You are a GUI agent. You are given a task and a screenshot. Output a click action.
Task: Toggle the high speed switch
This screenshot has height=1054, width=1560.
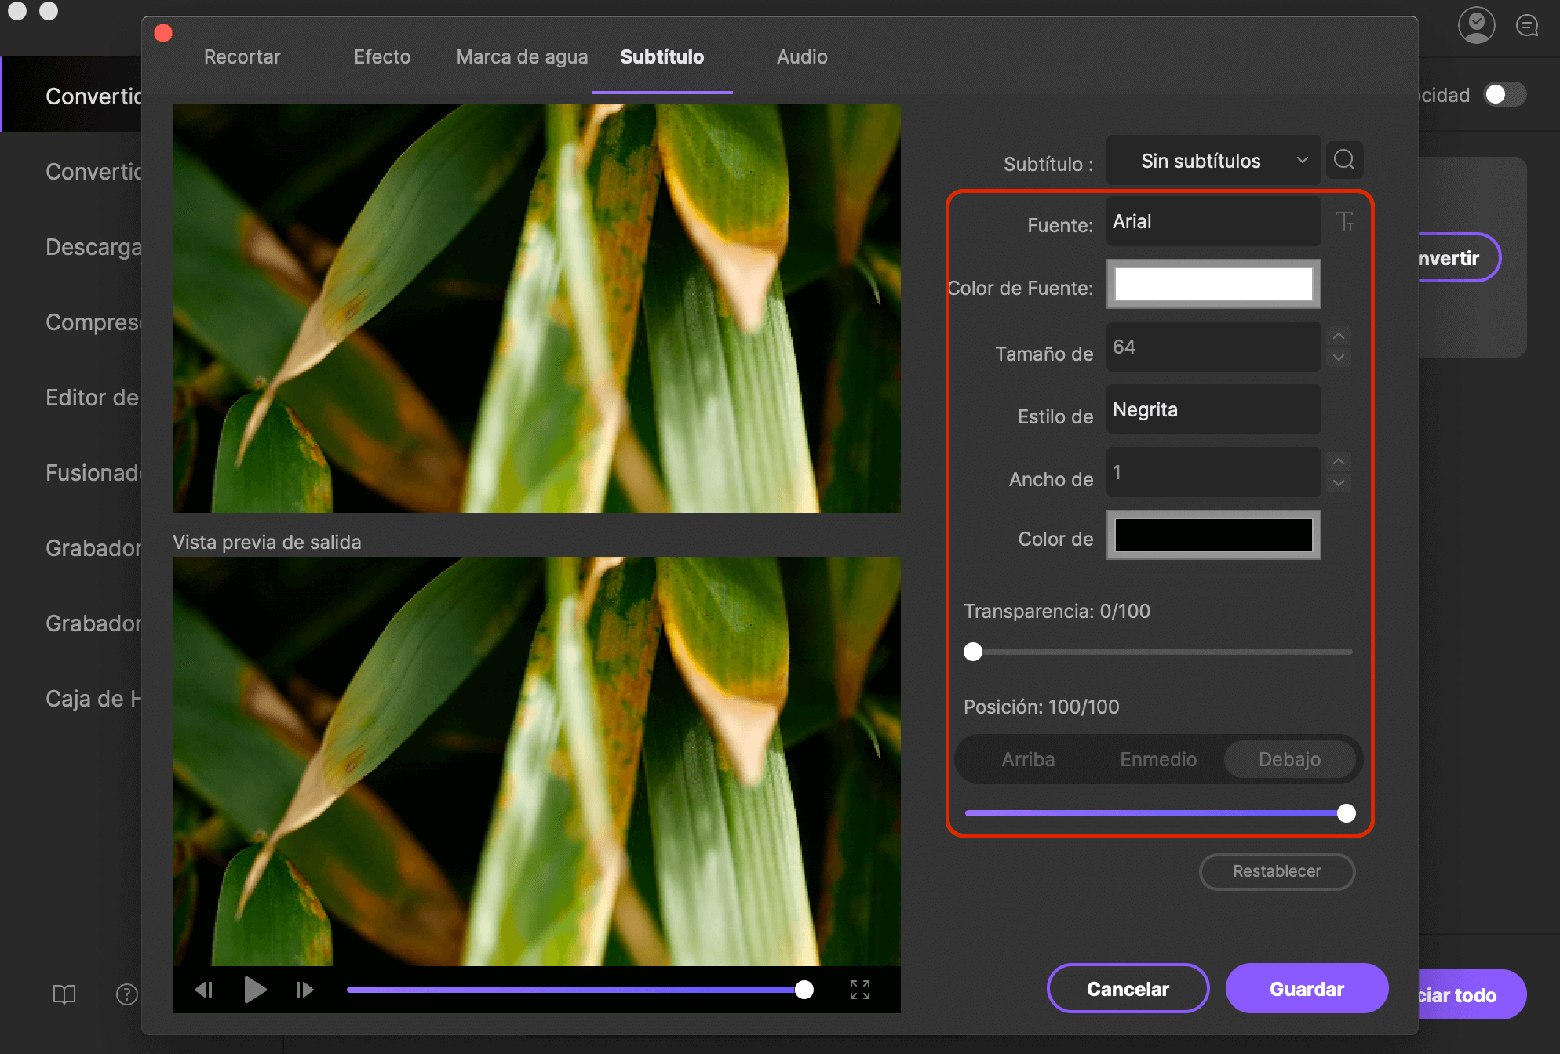pyautogui.click(x=1505, y=95)
